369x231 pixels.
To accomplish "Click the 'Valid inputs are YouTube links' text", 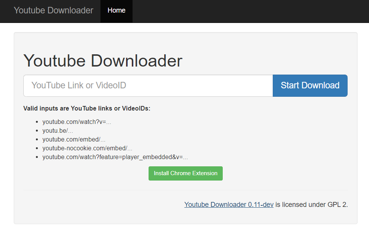I will coord(87,109).
